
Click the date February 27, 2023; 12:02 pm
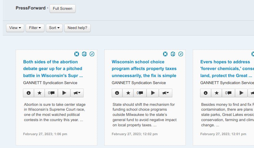(x=135, y=134)
